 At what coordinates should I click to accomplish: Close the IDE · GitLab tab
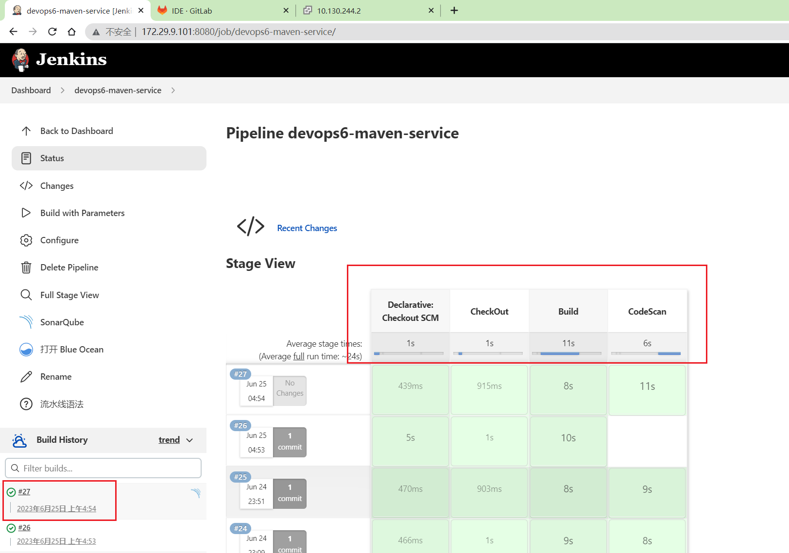click(x=286, y=10)
